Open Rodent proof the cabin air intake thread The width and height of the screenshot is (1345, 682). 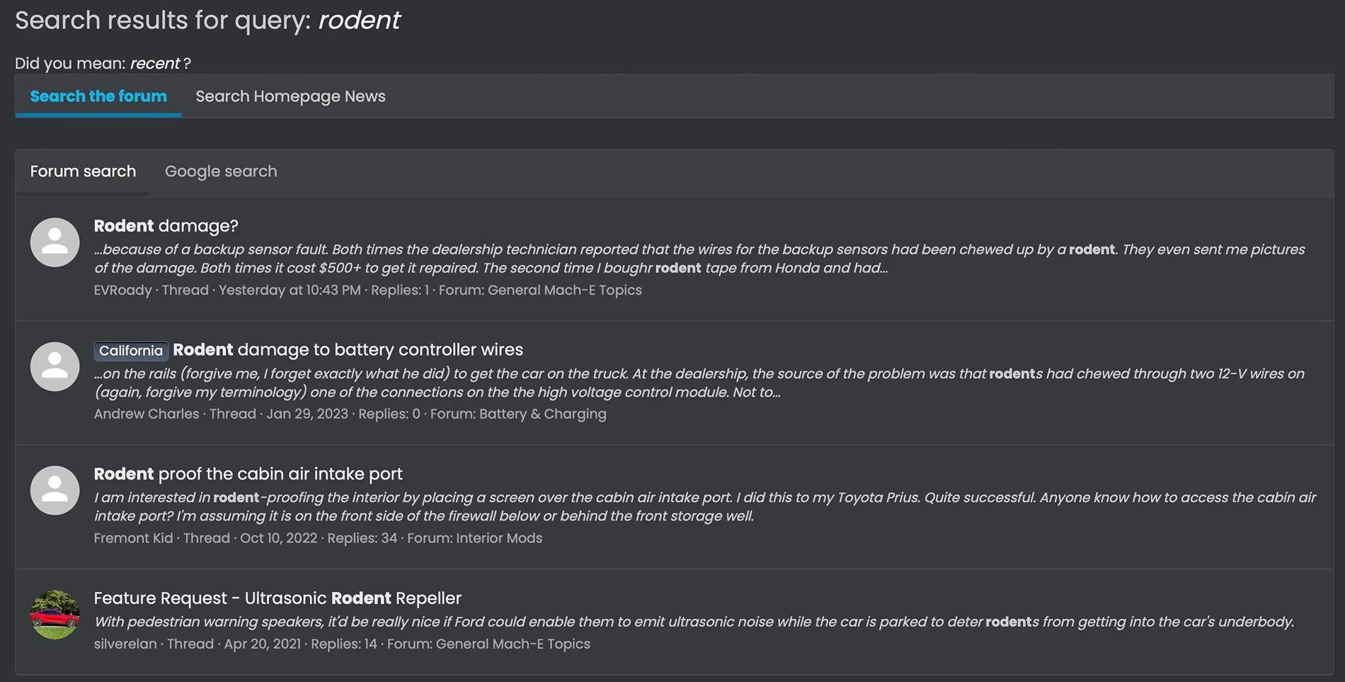(248, 473)
